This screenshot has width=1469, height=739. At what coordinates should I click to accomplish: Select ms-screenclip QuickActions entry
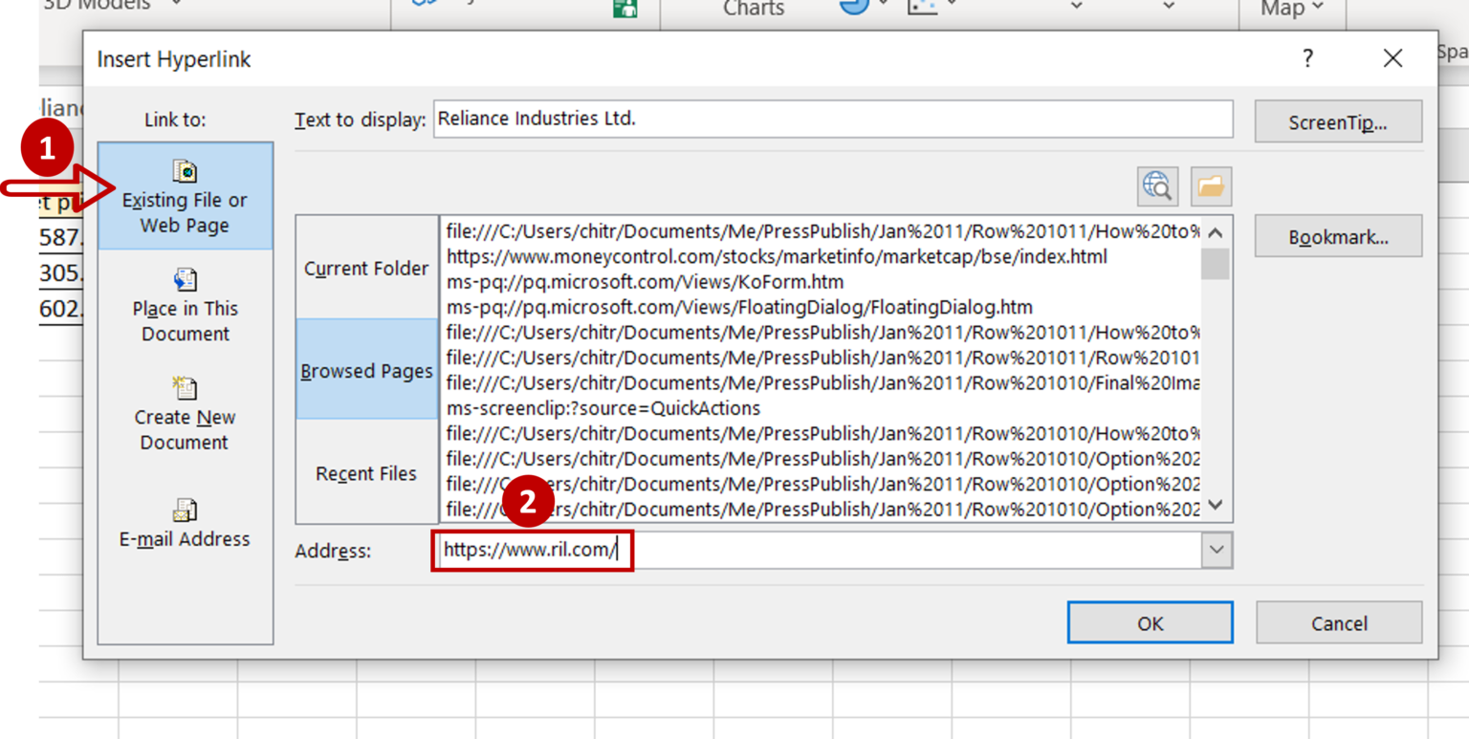coord(603,408)
